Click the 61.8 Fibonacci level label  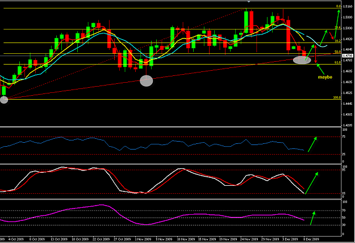[x=337, y=62]
